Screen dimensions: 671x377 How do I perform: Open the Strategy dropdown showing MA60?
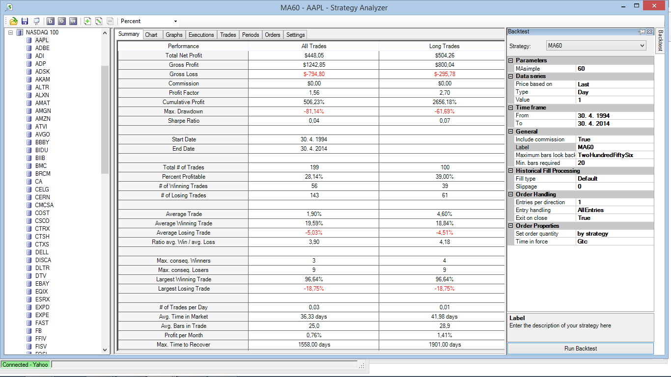(x=596, y=46)
